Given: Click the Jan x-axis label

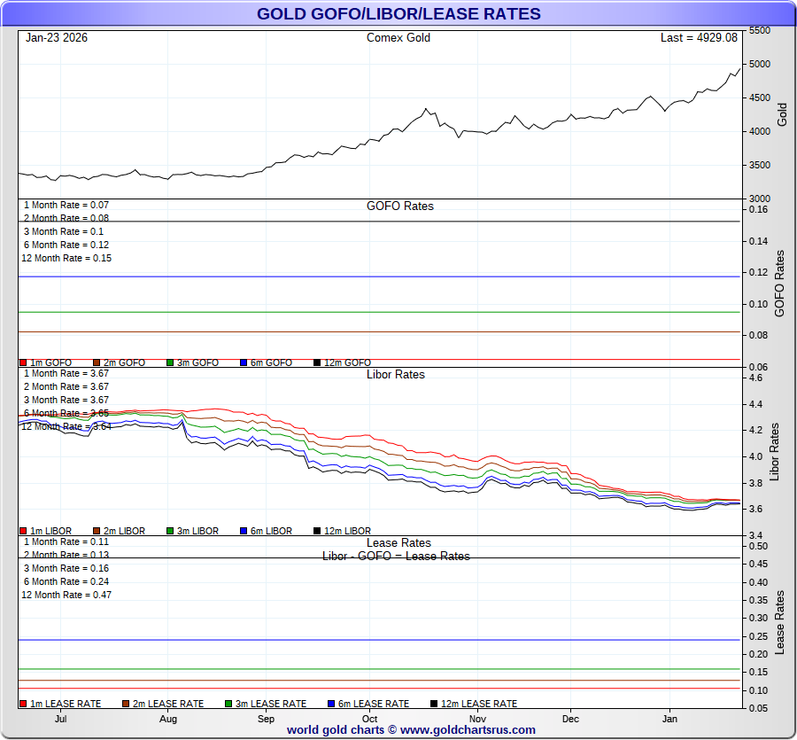Looking at the screenshot, I should (x=669, y=719).
